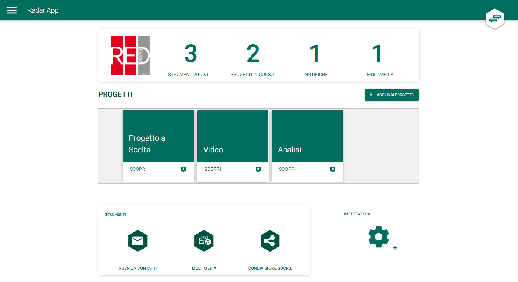Viewport: 518px width, 282px height.
Task: Click the contact icon on Progetto a Scelta card
Action: 183,169
